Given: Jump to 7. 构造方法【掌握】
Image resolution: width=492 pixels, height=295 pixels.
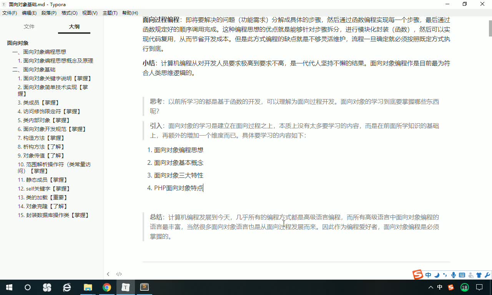Looking at the screenshot, I should tap(42, 138).
